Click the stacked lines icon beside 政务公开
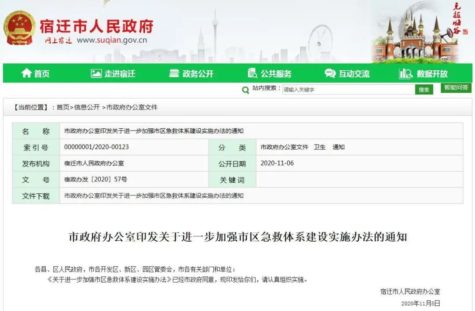This screenshot has width=475, height=311. pos(174,73)
